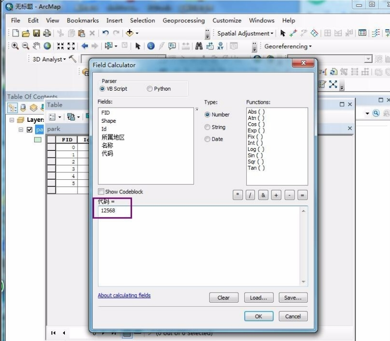Click the Paste clipboard icon
The height and width of the screenshot is (341, 390).
click(x=81, y=33)
